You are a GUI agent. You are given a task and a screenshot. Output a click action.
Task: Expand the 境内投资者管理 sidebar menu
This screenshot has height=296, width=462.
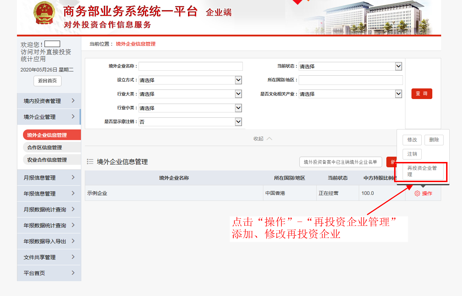(x=49, y=101)
